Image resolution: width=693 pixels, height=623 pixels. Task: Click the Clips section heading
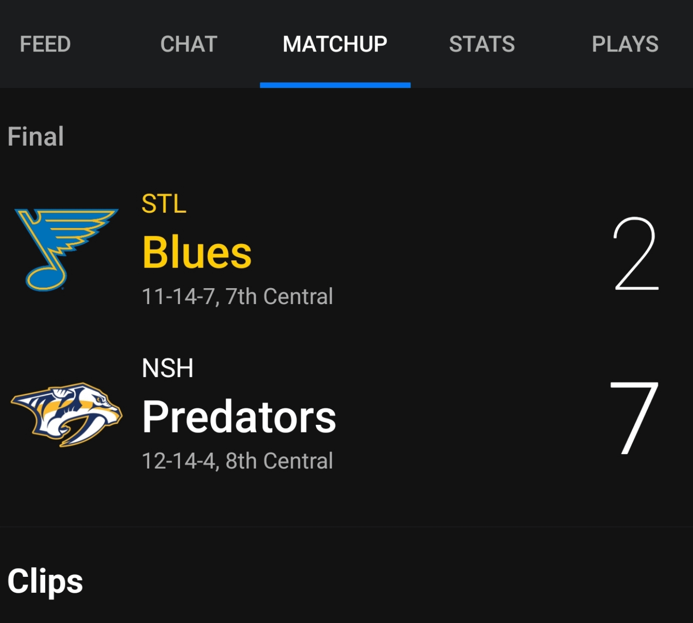coord(45,581)
